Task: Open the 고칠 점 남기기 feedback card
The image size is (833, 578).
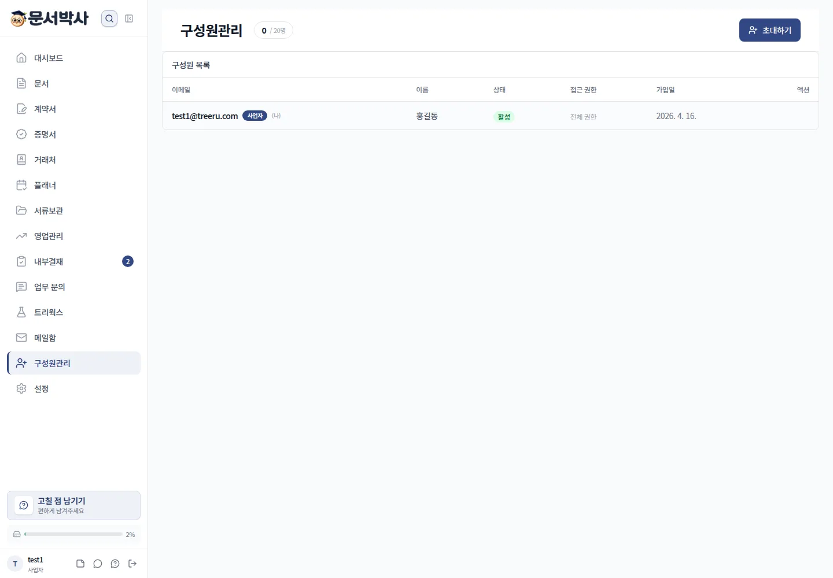Action: tap(73, 506)
